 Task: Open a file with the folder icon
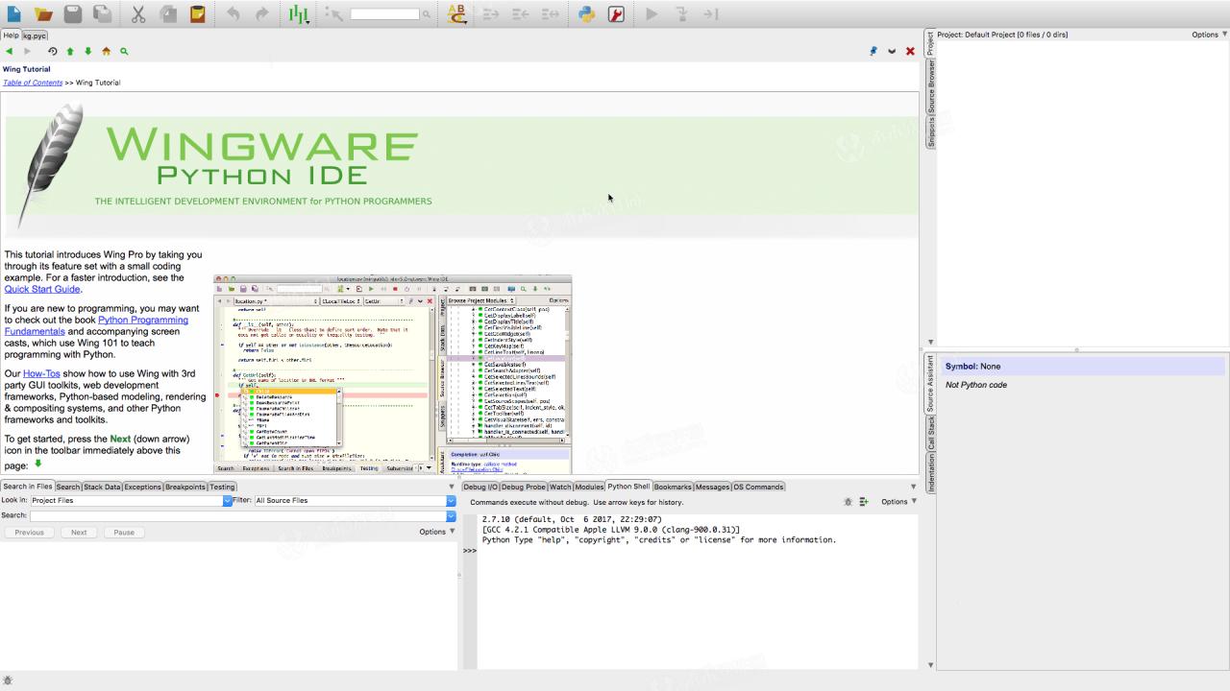43,14
